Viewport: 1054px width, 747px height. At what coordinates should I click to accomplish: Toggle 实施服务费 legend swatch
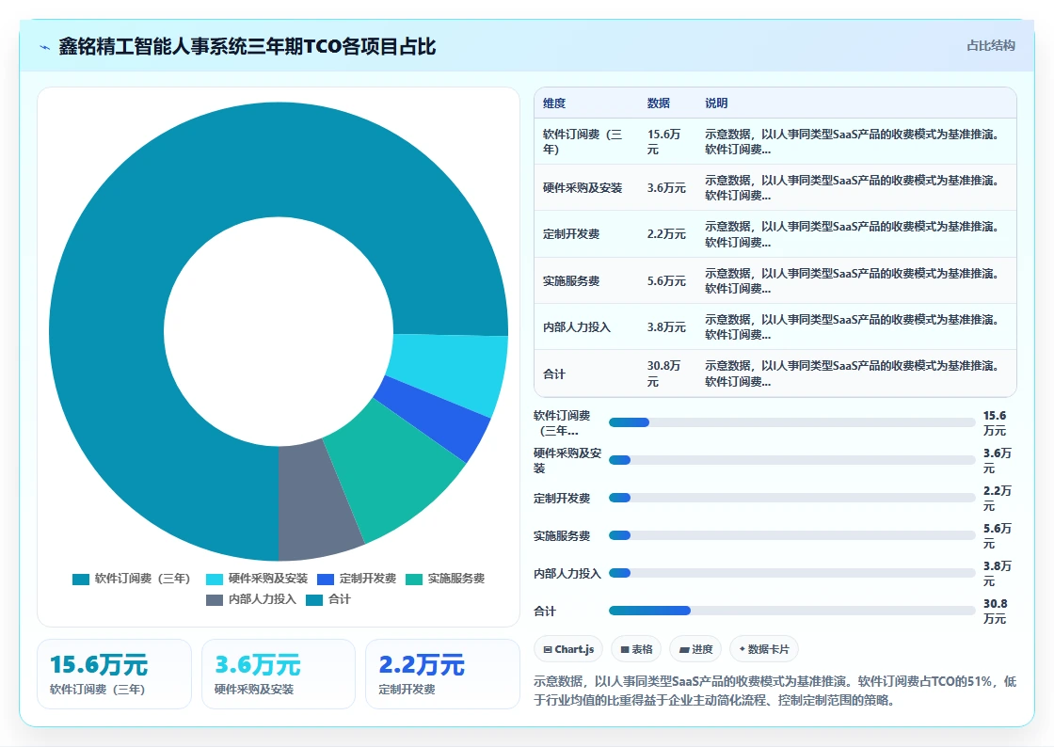[x=414, y=579]
